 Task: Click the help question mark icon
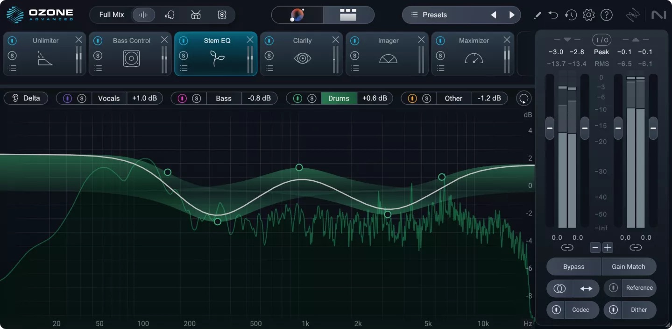click(606, 15)
